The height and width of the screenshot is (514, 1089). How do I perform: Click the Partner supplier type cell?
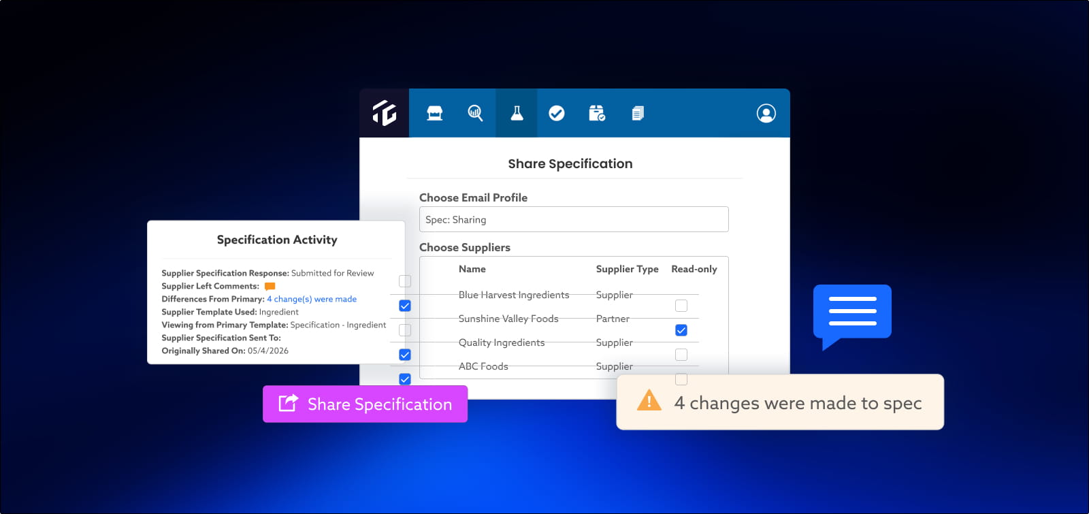coord(613,319)
